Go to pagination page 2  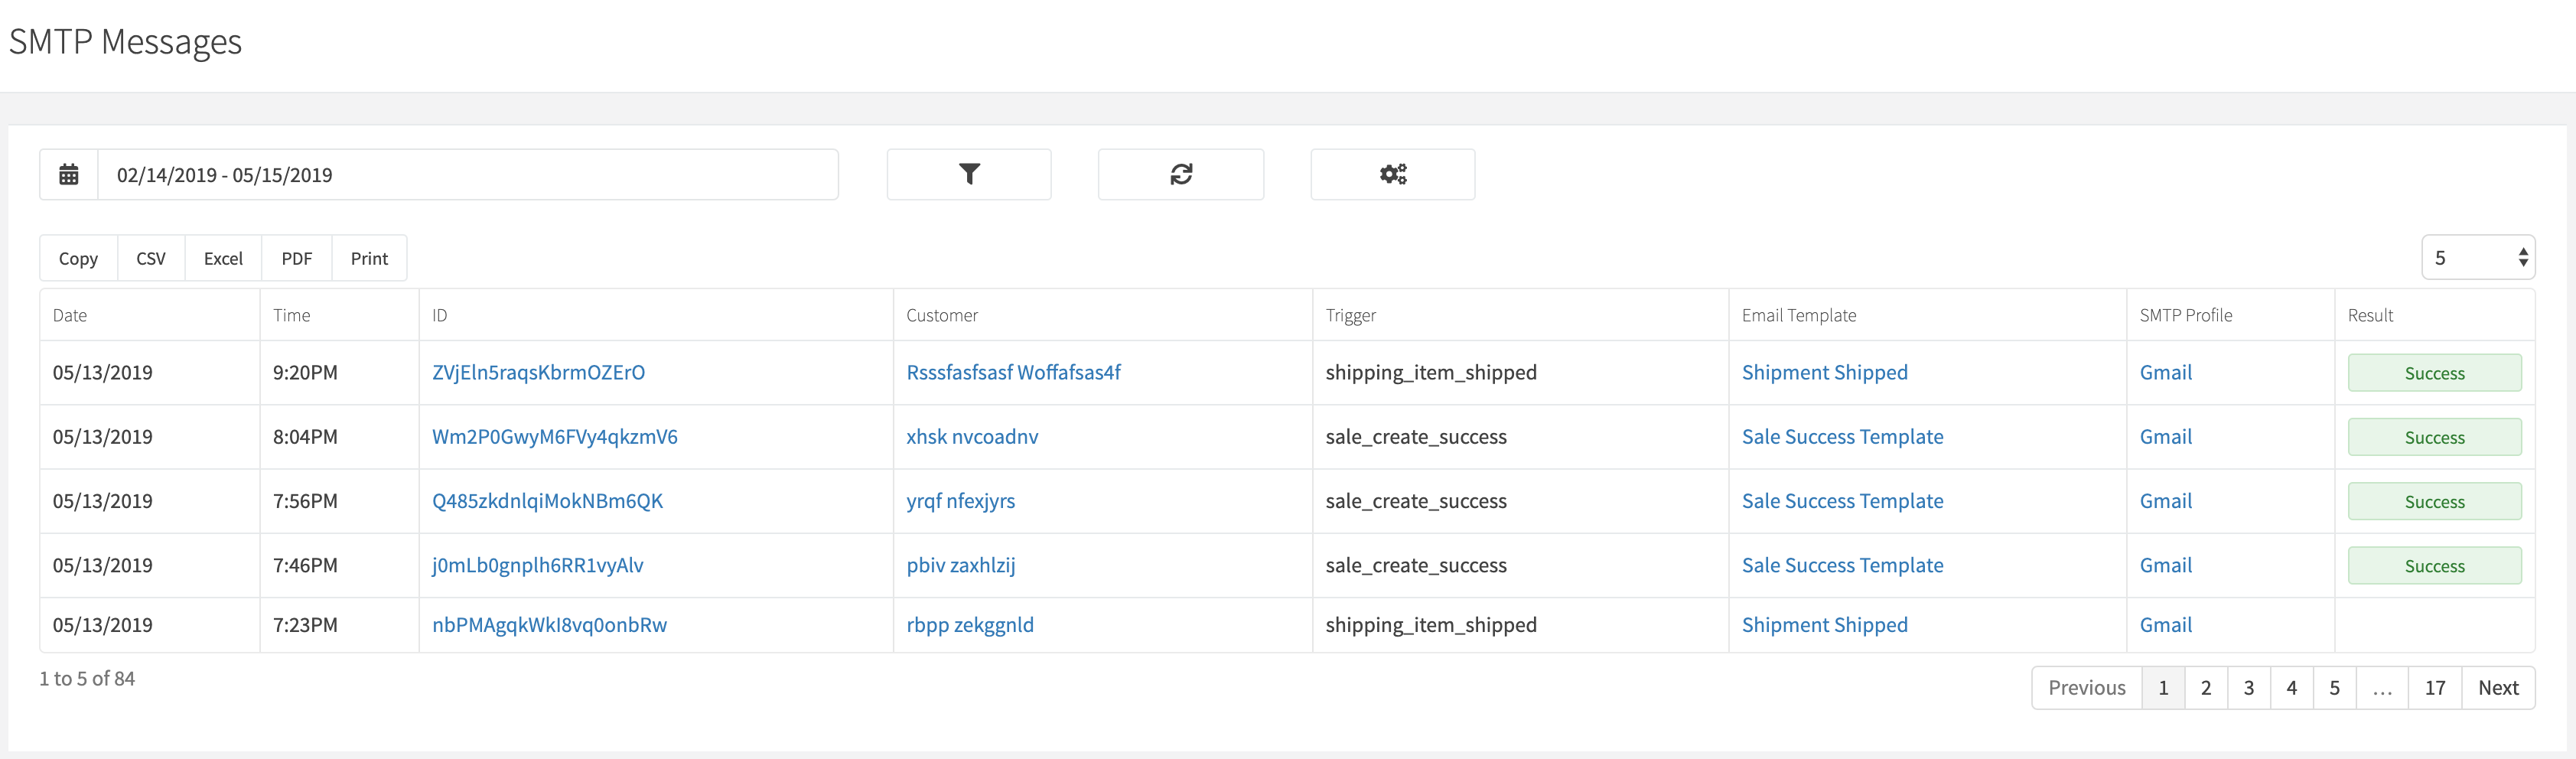pos(2206,688)
